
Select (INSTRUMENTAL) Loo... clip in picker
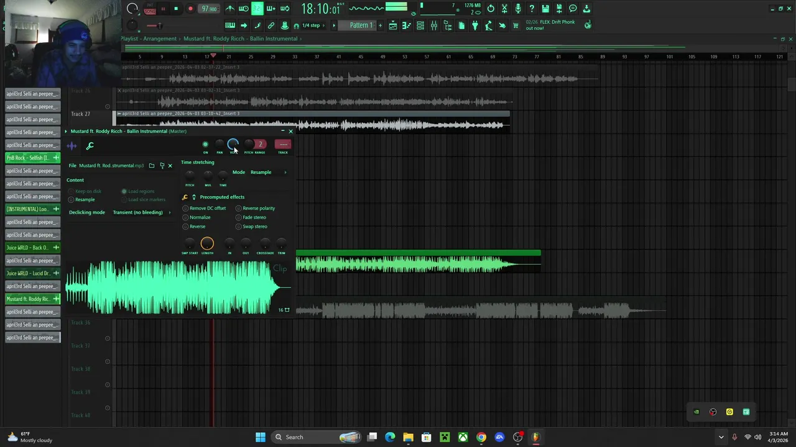point(32,209)
